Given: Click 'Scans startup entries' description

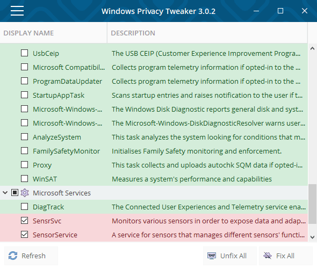Looking at the screenshot, I should [x=207, y=96].
